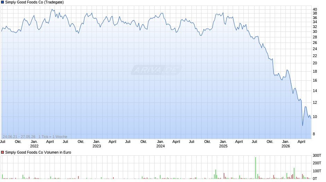Screen dimensions: 326x182
Task: Click the blue legend square beside Simply Good Foods Co
Action: click(x=2, y=2)
